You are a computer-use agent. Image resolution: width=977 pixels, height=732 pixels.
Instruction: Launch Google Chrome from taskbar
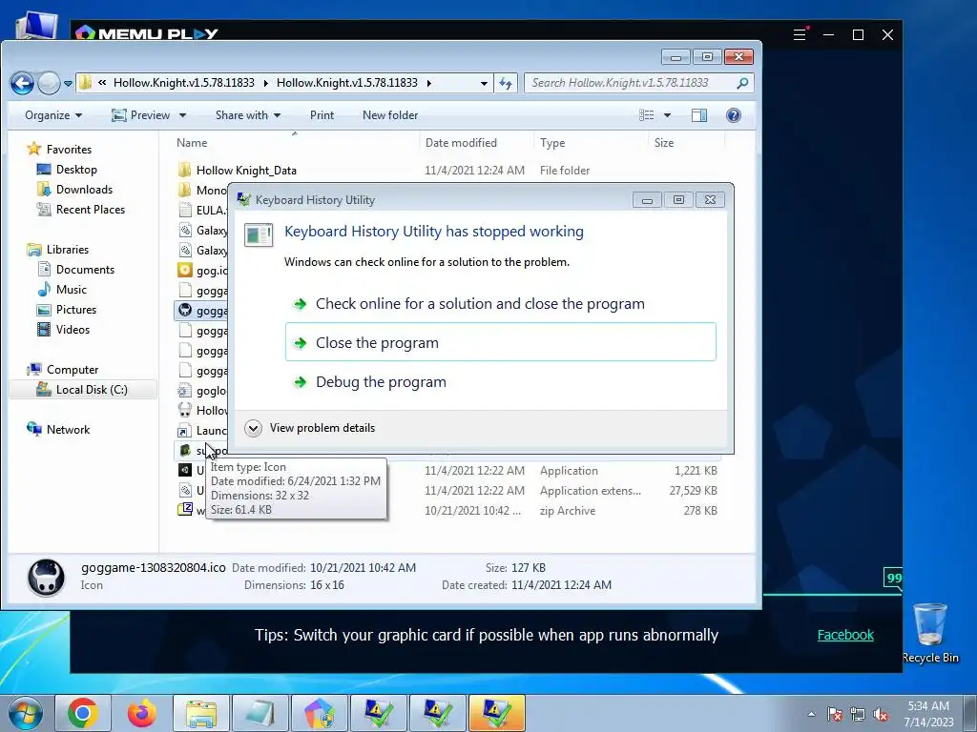click(83, 713)
